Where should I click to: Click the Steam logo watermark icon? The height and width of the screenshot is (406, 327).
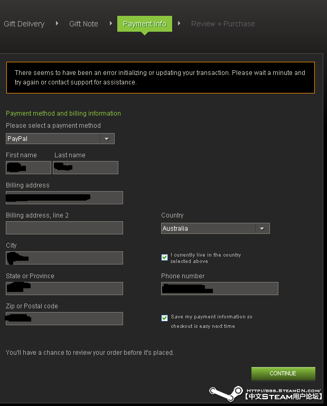226,393
